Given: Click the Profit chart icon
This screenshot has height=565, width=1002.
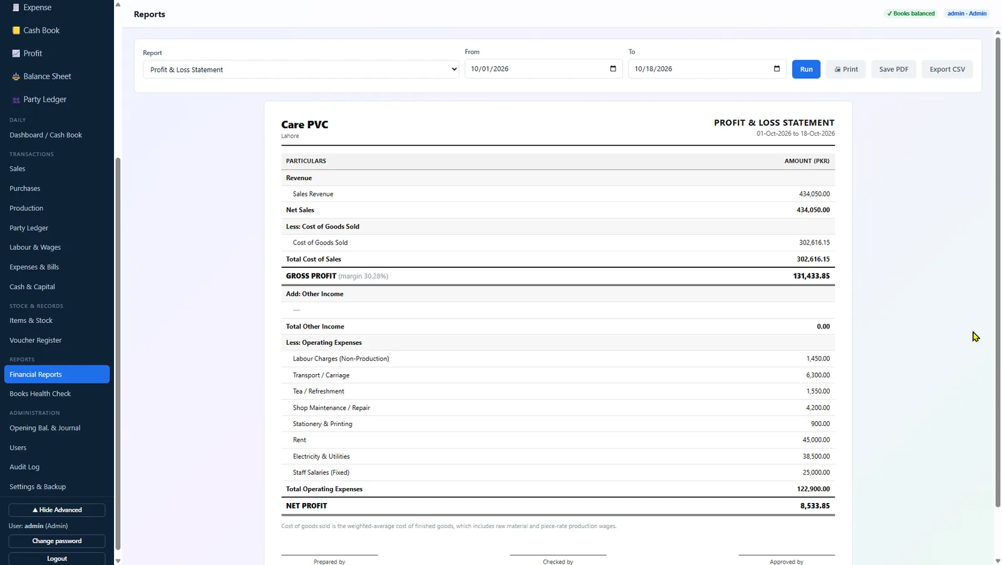Looking at the screenshot, I should pos(16,53).
